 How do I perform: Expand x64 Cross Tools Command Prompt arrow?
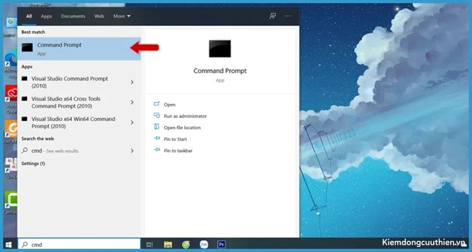pos(132,102)
